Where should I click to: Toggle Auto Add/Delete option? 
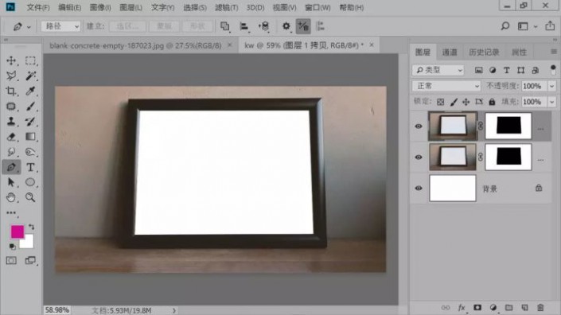pos(303,26)
